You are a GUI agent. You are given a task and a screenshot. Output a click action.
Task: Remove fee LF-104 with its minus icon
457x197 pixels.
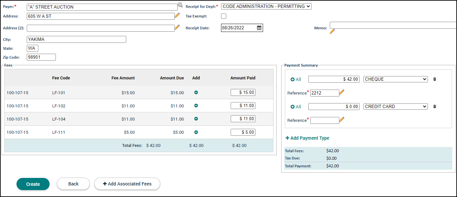[196, 119]
